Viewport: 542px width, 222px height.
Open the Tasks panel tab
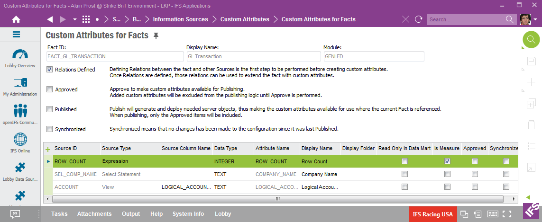[x=59, y=214]
